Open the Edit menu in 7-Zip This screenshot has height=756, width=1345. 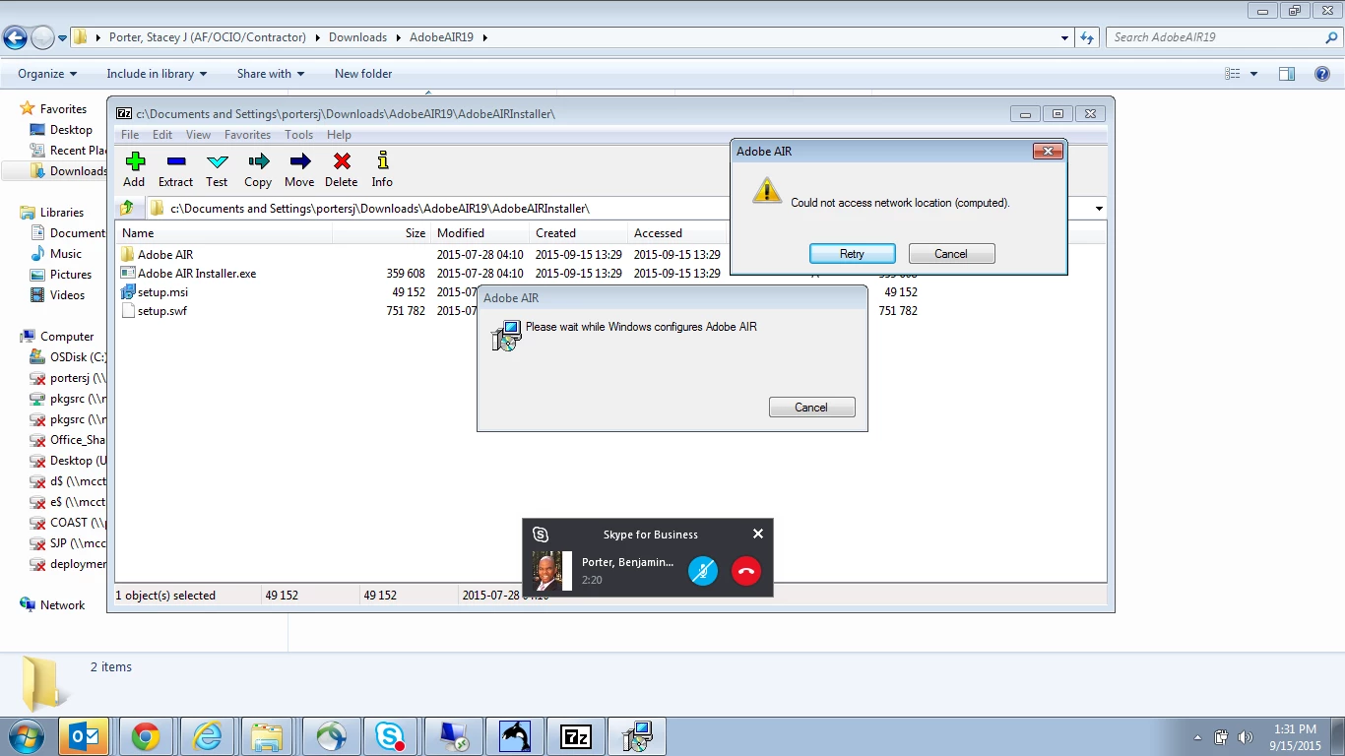(x=162, y=135)
